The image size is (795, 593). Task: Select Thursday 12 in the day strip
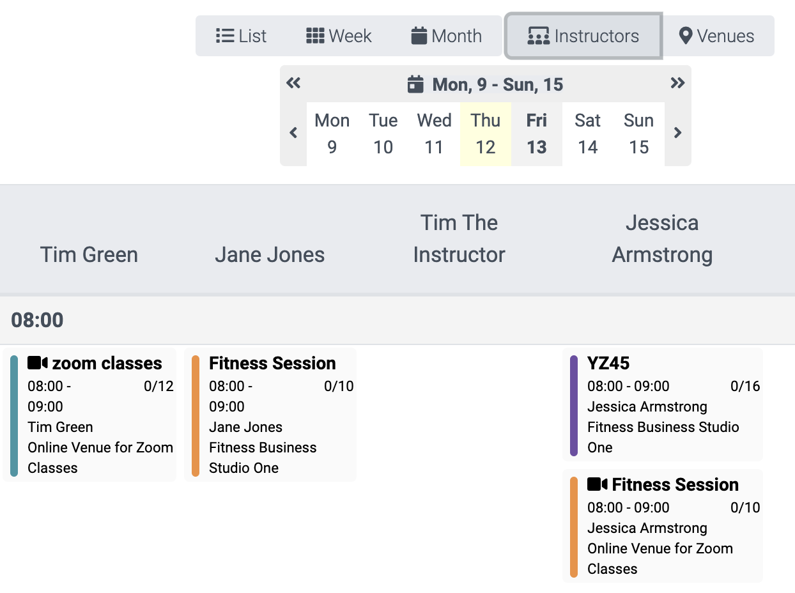click(485, 133)
